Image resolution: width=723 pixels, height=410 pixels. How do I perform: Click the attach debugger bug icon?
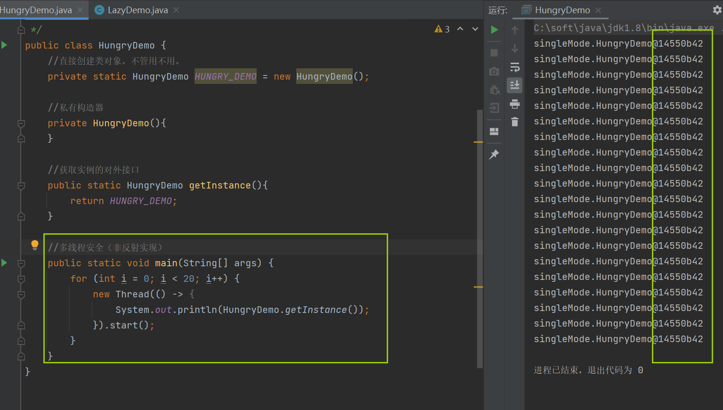coord(494,90)
